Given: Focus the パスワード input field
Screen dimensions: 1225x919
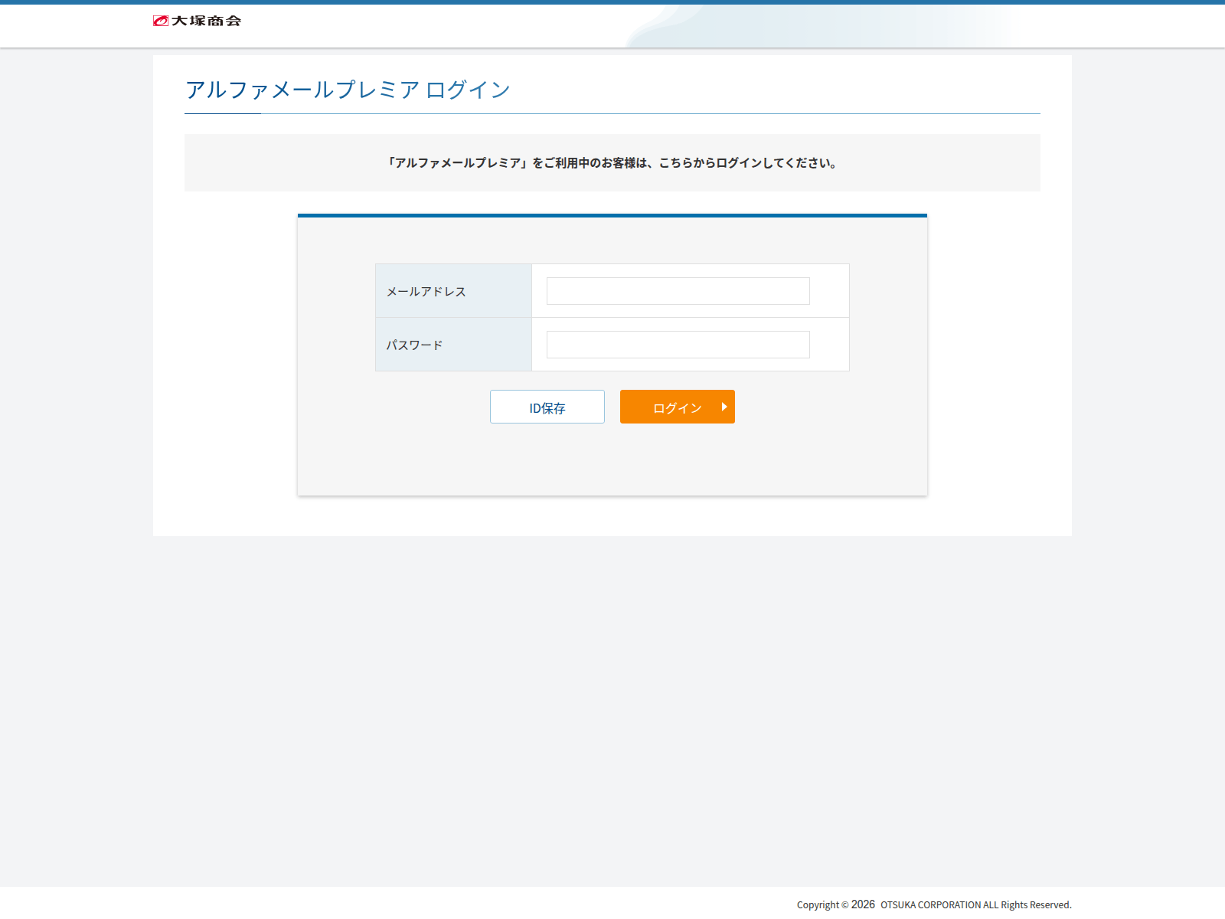Looking at the screenshot, I should (678, 345).
